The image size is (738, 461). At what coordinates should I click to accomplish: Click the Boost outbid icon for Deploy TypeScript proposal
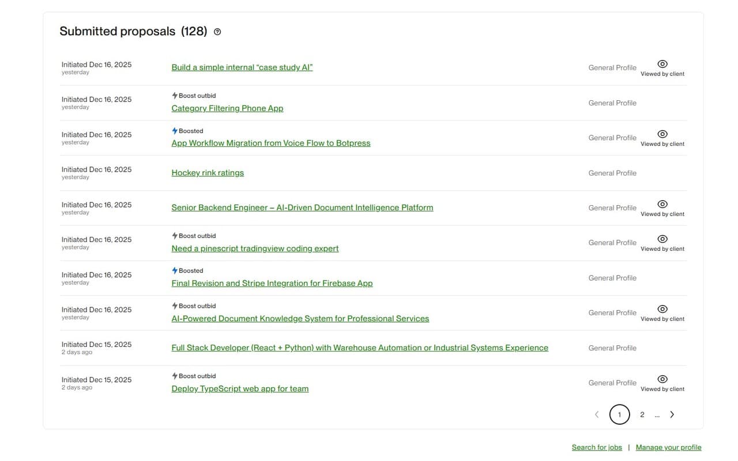click(x=174, y=375)
